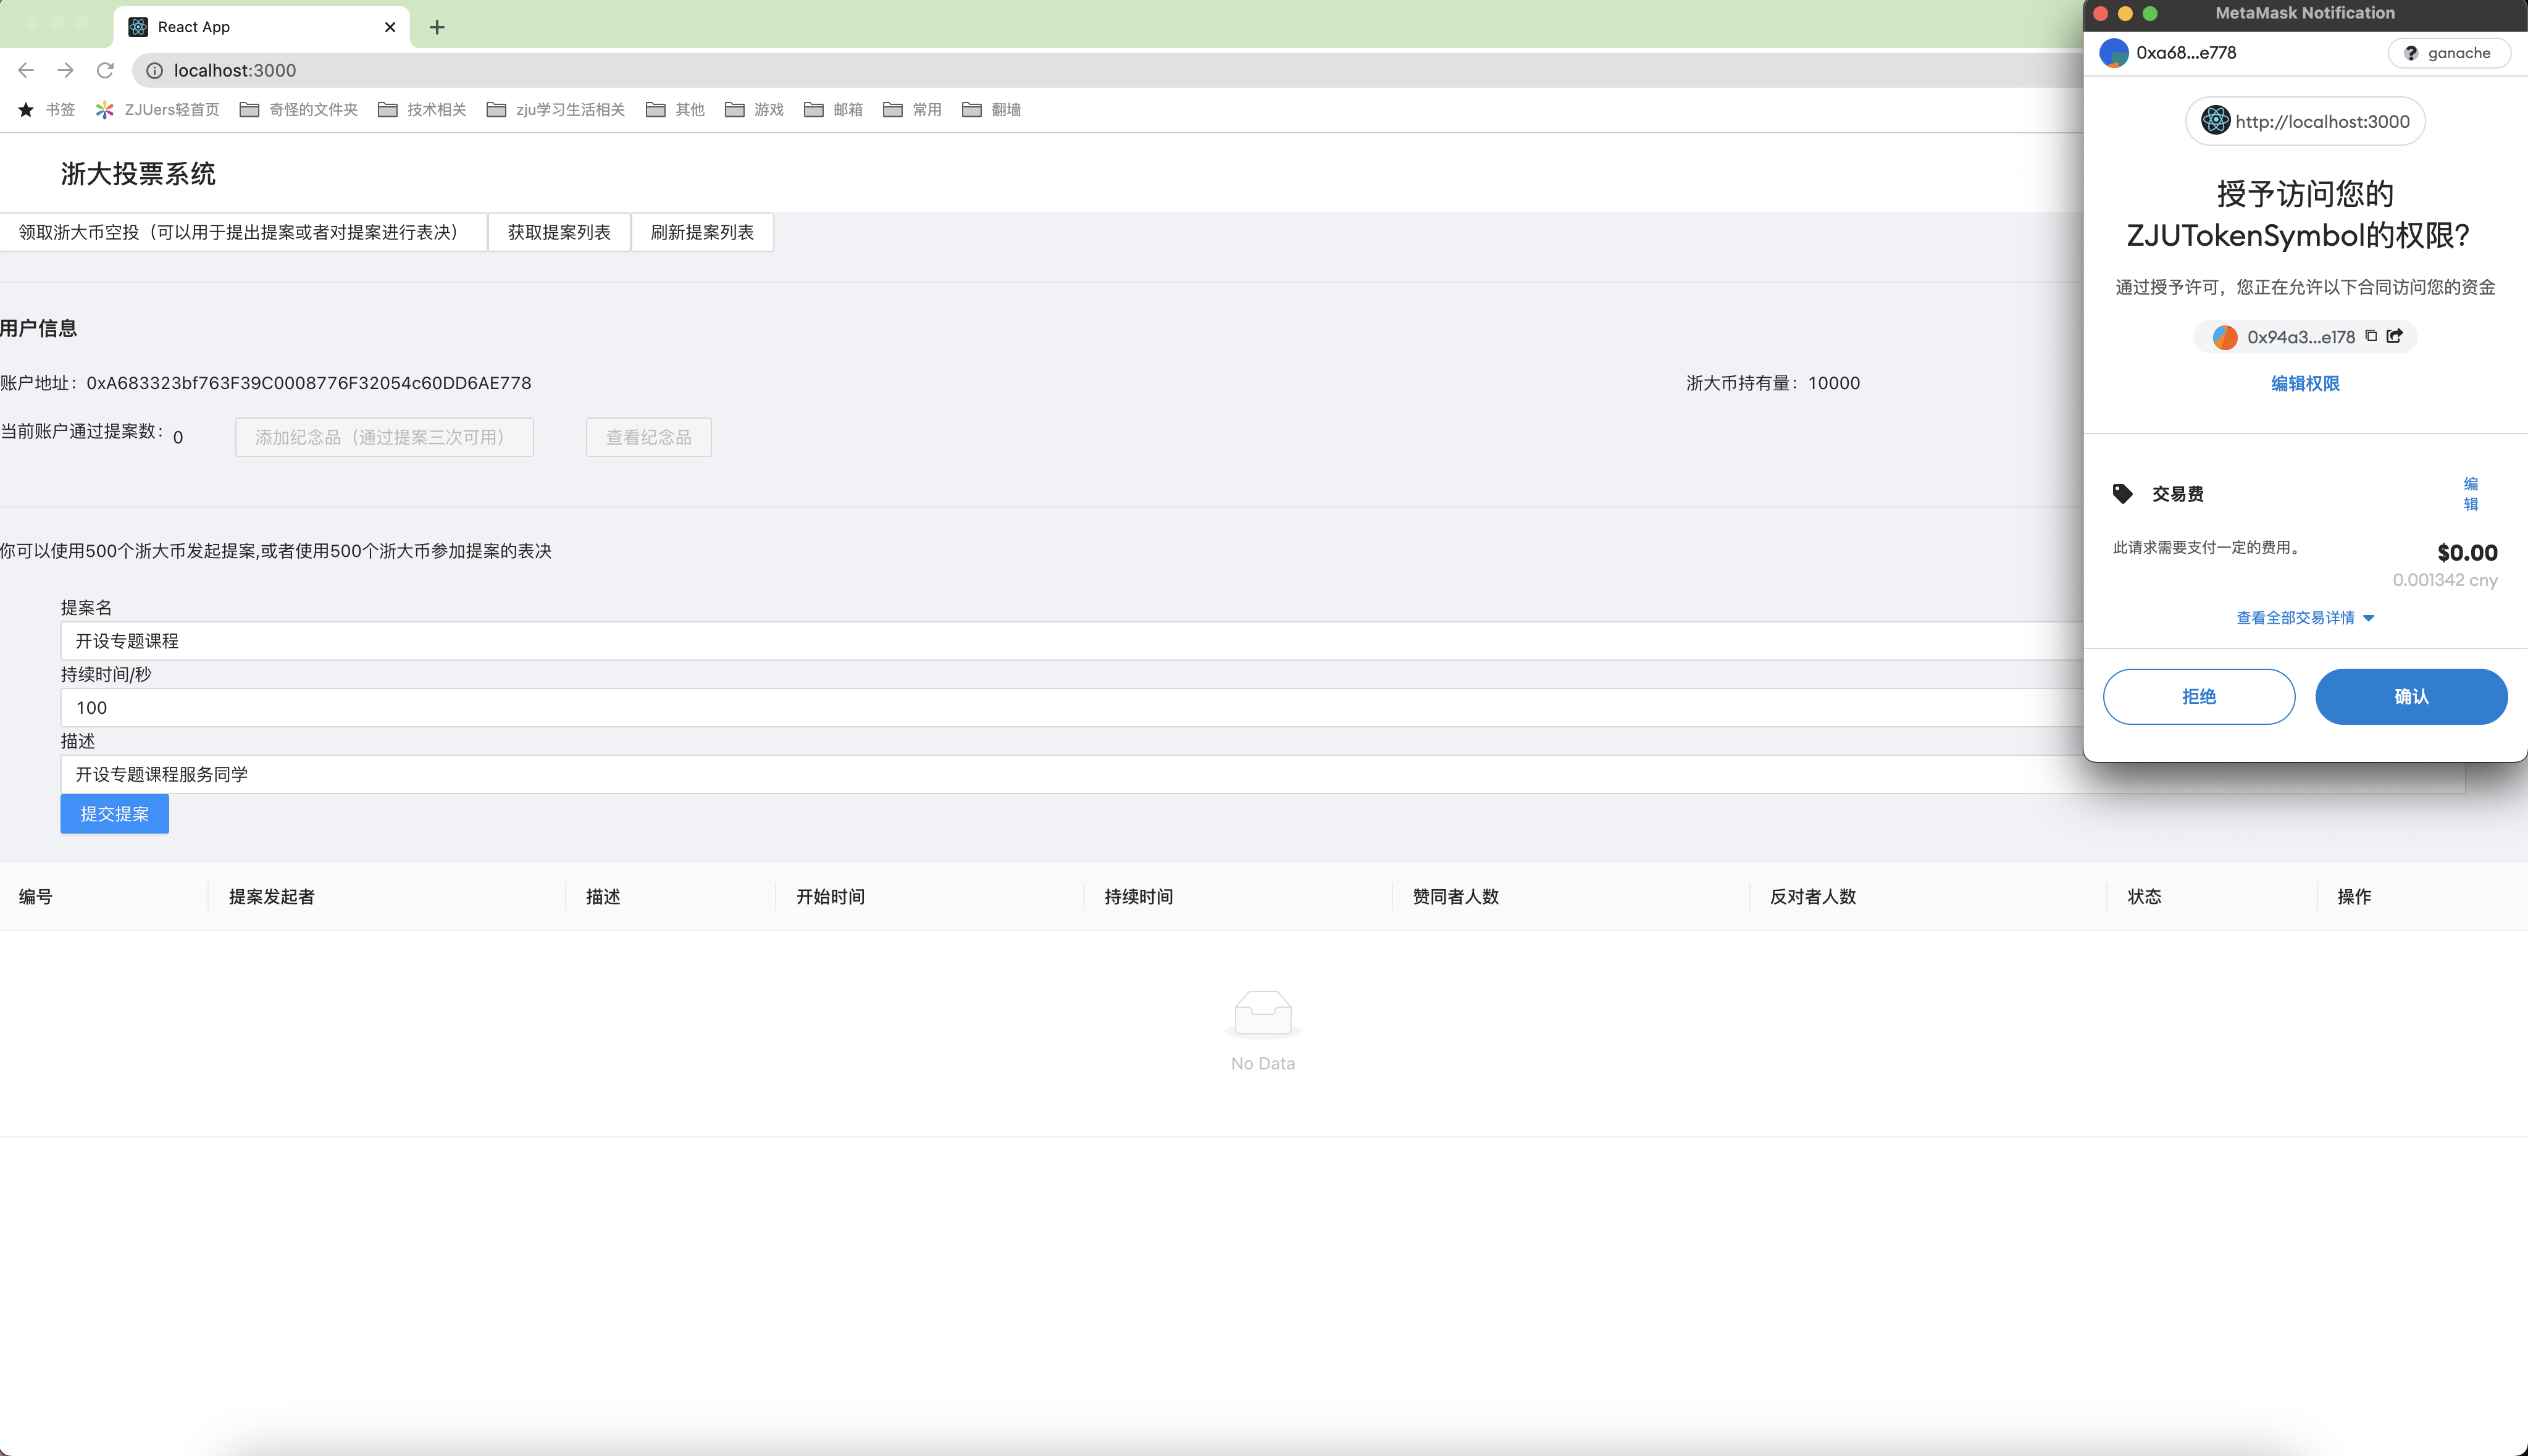Close the React App tab
This screenshot has width=2528, height=1456.
(x=390, y=27)
